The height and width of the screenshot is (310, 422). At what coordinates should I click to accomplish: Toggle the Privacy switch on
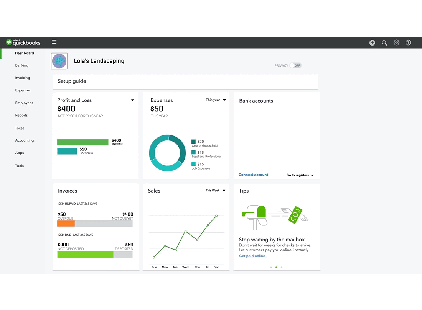click(x=295, y=65)
